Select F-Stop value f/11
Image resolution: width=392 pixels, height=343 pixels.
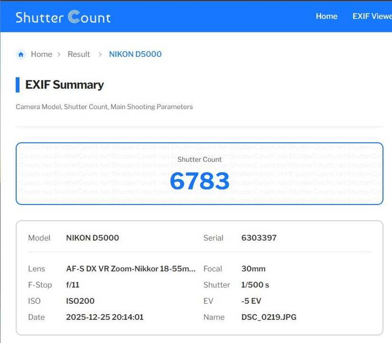73,285
